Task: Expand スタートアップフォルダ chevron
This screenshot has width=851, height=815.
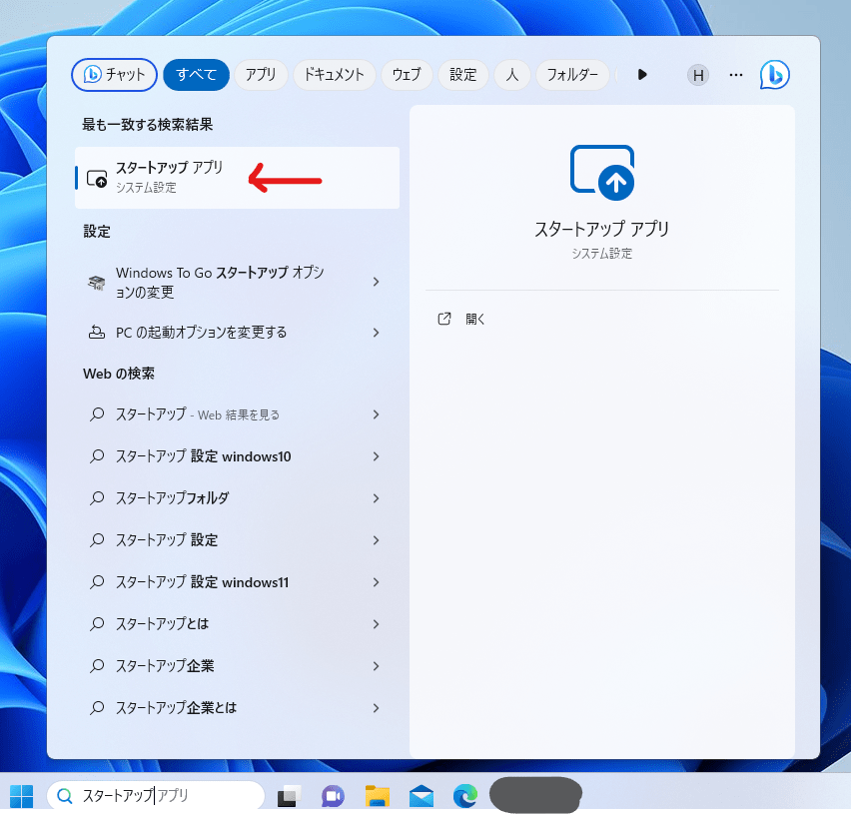Action: click(x=377, y=498)
